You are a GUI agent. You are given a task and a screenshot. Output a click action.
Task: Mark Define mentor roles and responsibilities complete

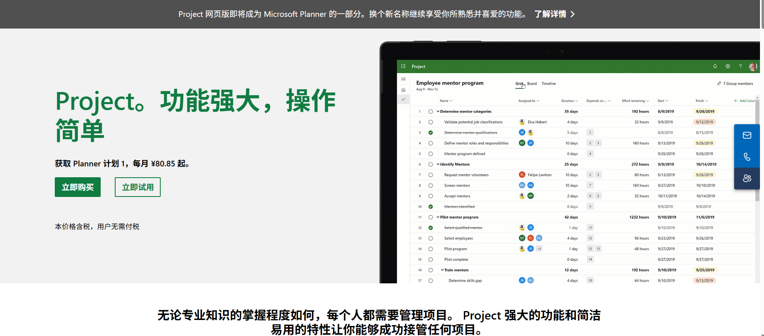(x=431, y=143)
